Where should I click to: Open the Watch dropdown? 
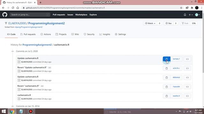click(x=150, y=23)
